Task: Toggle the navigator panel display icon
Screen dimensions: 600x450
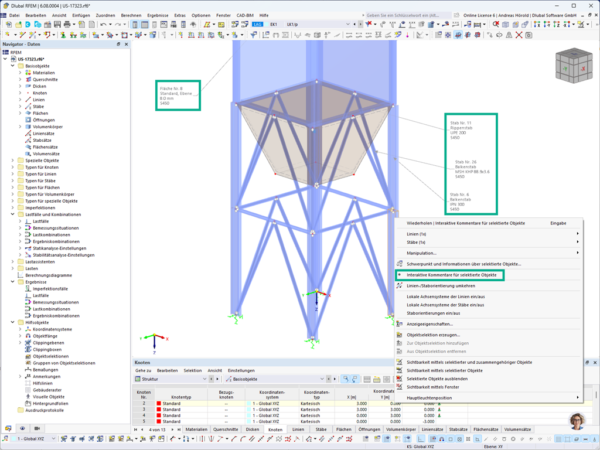Action: coord(135,25)
